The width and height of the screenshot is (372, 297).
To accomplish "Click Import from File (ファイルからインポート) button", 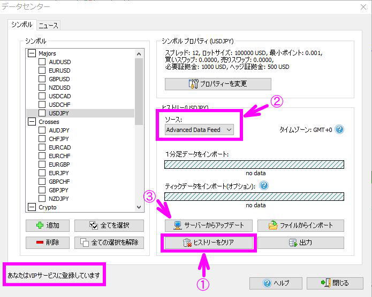I will pyautogui.click(x=301, y=225).
